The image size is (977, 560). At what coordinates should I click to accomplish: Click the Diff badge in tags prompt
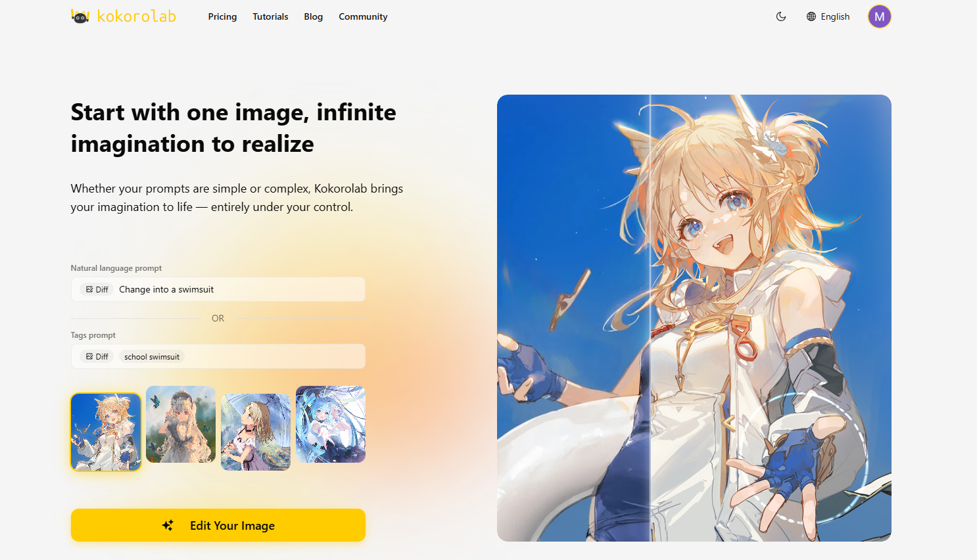point(97,356)
